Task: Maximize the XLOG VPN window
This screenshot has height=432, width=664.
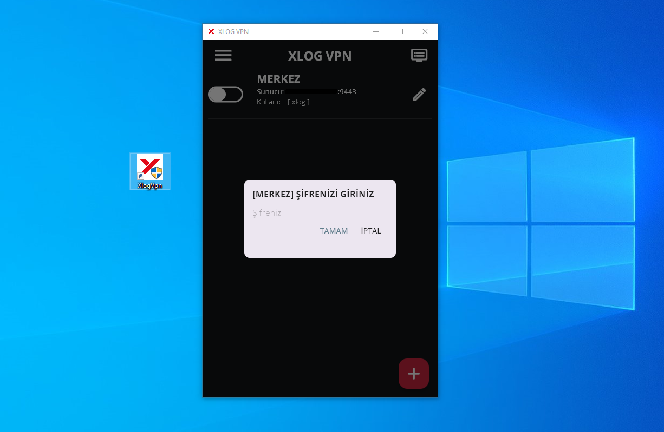Action: (x=400, y=31)
